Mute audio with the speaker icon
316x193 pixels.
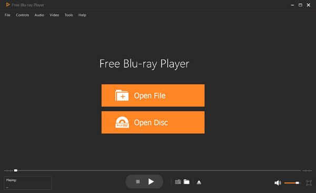(278, 183)
